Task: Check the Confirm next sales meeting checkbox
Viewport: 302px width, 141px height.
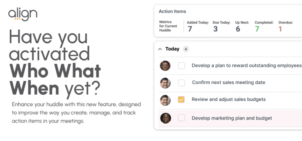Action: tap(181, 83)
